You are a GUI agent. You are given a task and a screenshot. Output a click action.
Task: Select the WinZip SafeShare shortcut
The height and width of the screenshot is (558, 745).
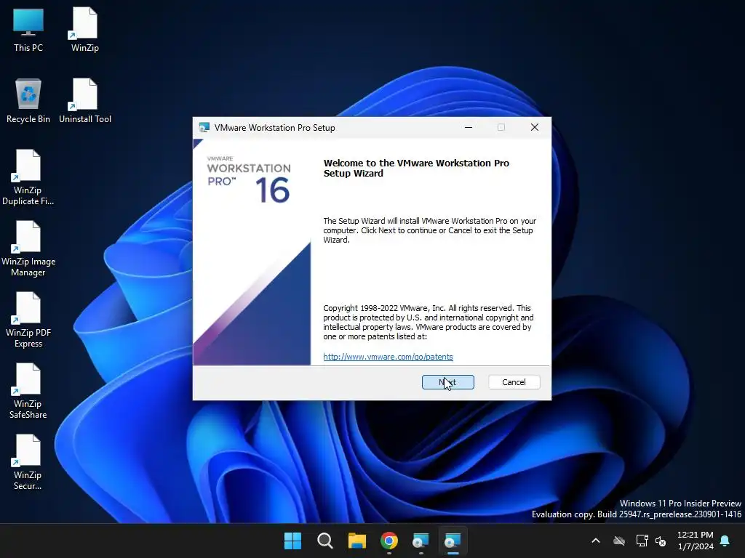pos(28,391)
